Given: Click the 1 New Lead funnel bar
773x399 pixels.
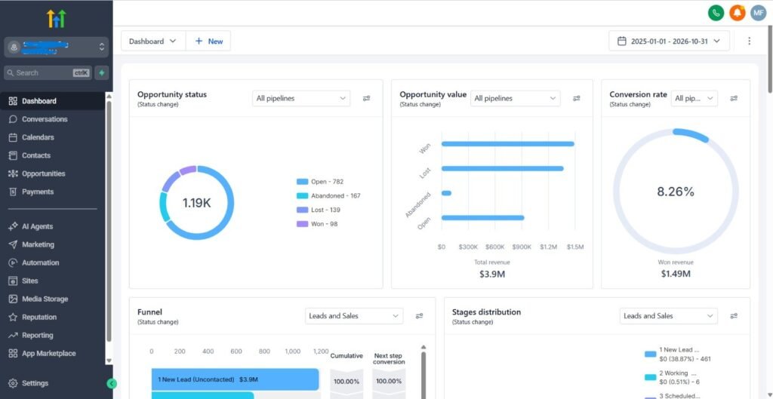Looking at the screenshot, I should (x=236, y=380).
